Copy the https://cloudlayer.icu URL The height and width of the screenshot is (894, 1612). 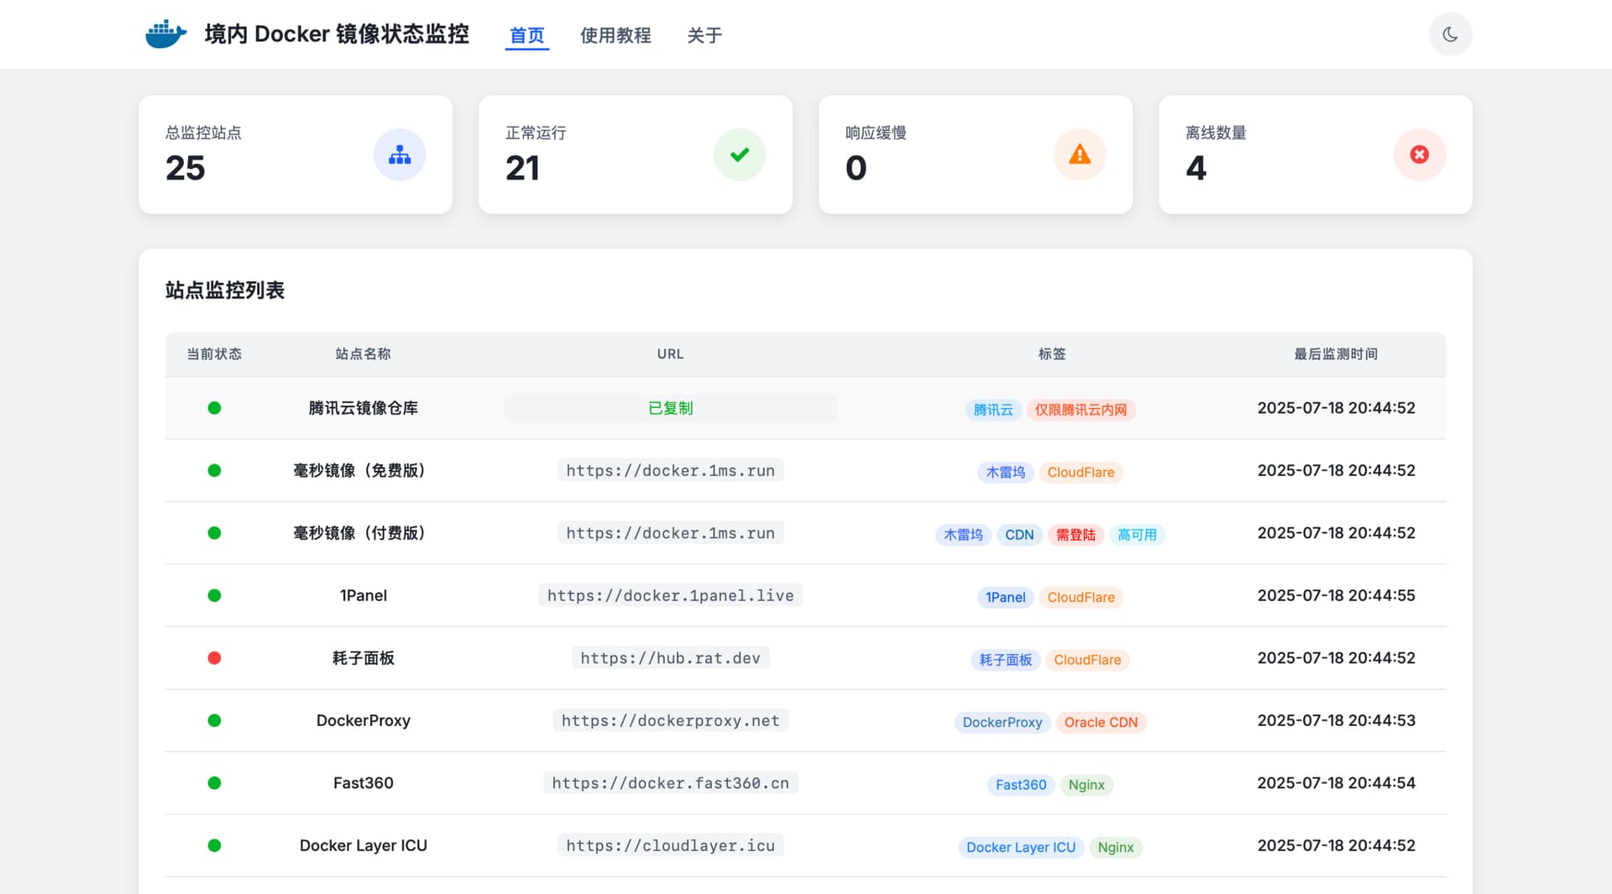pos(671,845)
